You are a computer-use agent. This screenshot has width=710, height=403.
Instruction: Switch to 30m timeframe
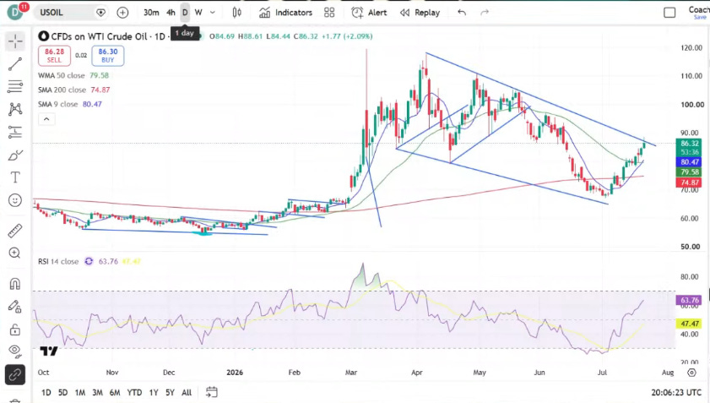(x=151, y=13)
